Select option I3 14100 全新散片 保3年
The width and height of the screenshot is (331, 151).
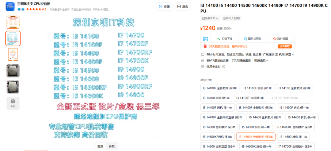pyautogui.click(x=294, y=88)
